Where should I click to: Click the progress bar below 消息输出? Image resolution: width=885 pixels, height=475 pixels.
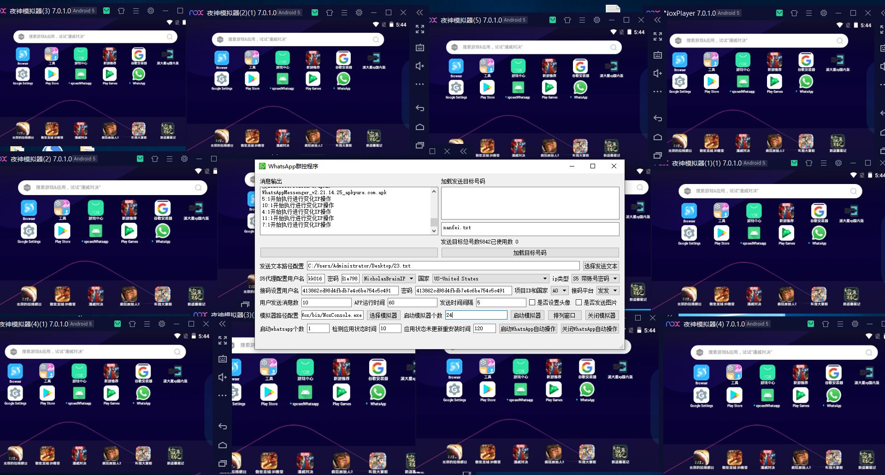click(349, 253)
